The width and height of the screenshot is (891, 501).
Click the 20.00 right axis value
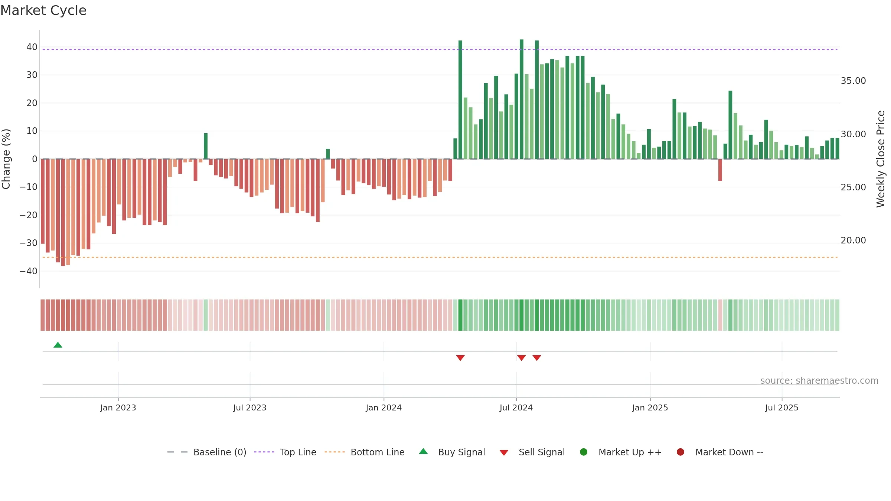click(853, 240)
